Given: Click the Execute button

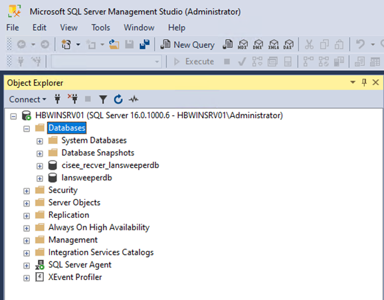Looking at the screenshot, I should (x=194, y=62).
